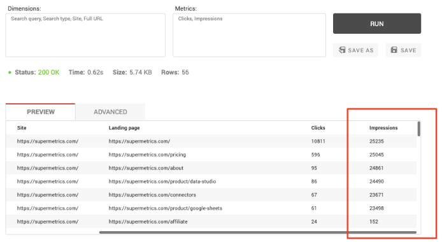This screenshot has width=442, height=242.
Task: Click the clicks value 596
Action: coord(315,155)
